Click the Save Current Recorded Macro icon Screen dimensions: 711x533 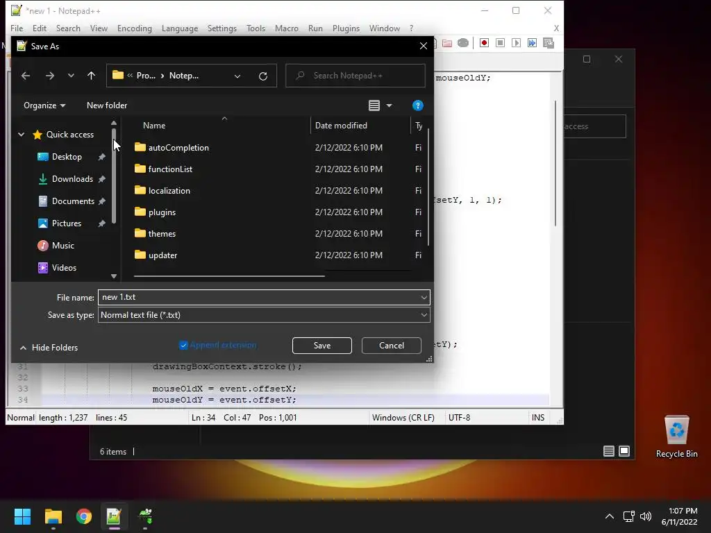[549, 43]
